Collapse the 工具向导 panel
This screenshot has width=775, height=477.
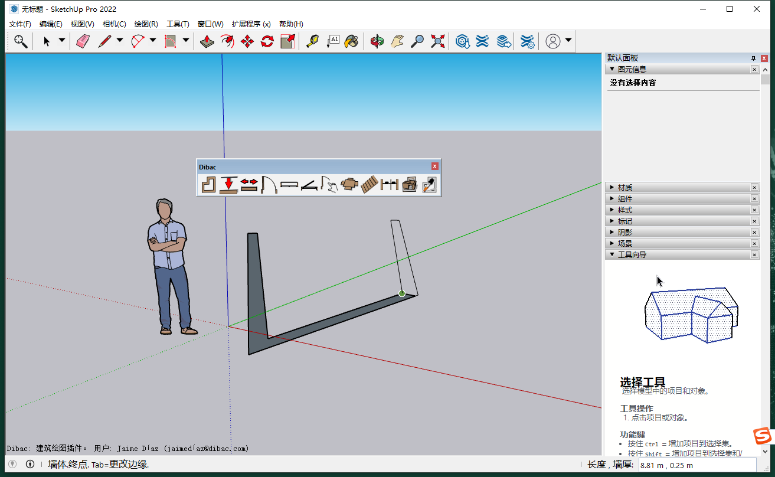(612, 254)
